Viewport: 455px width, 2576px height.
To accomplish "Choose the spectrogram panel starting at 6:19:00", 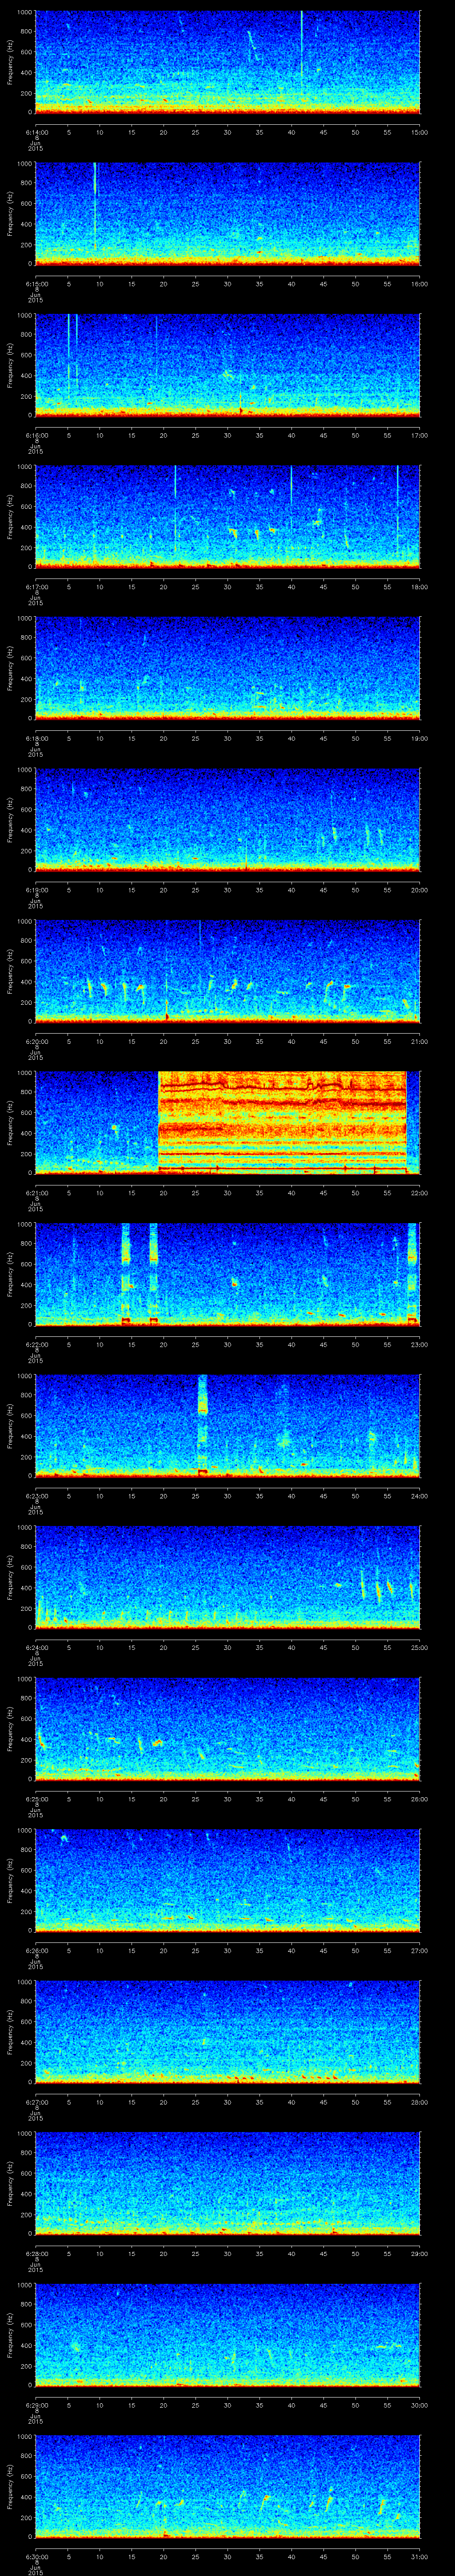I will point(228,819).
